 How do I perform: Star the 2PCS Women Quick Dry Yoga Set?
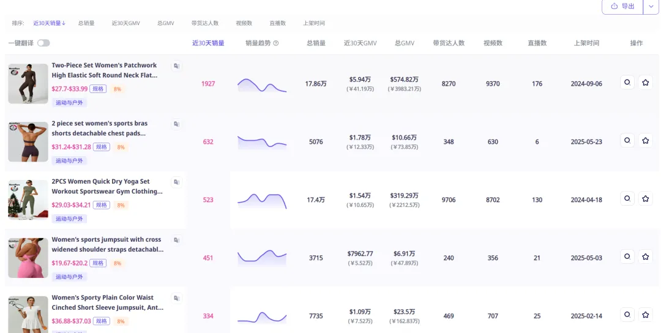coord(646,198)
